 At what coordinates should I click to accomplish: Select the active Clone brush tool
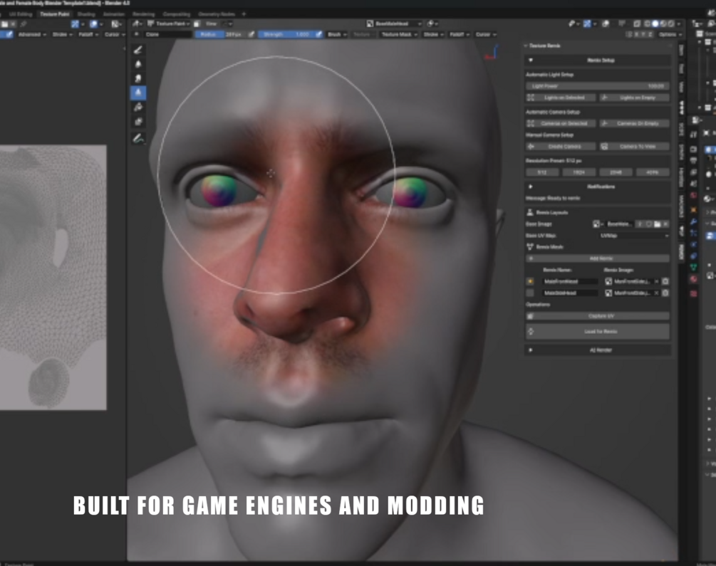pos(138,93)
